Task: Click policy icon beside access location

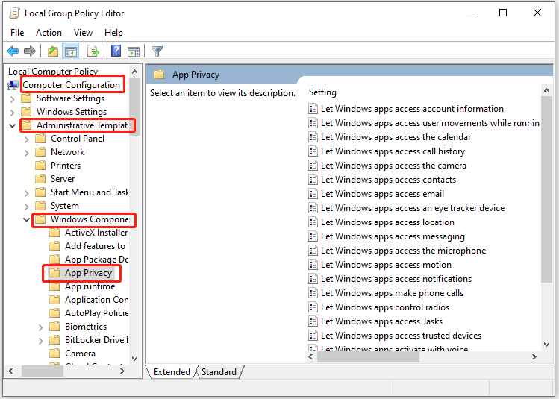Action: coord(313,222)
